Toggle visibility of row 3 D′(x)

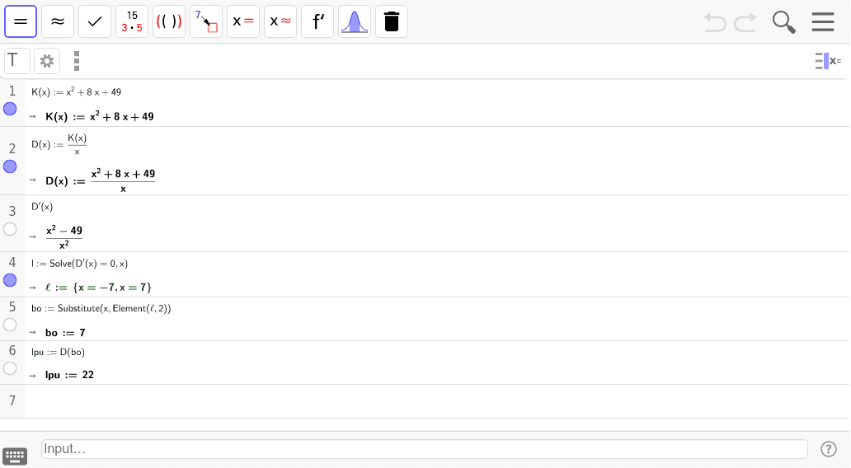[10, 229]
